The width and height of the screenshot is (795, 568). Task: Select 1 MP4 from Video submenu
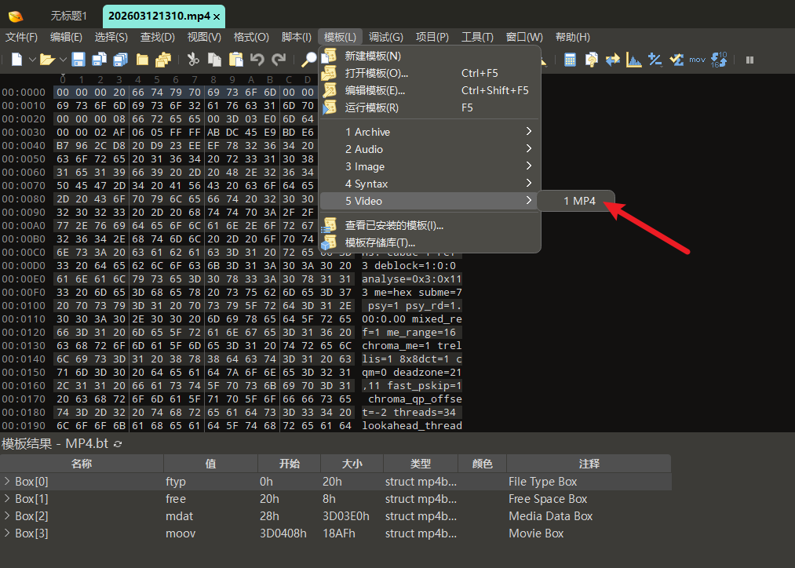click(579, 201)
